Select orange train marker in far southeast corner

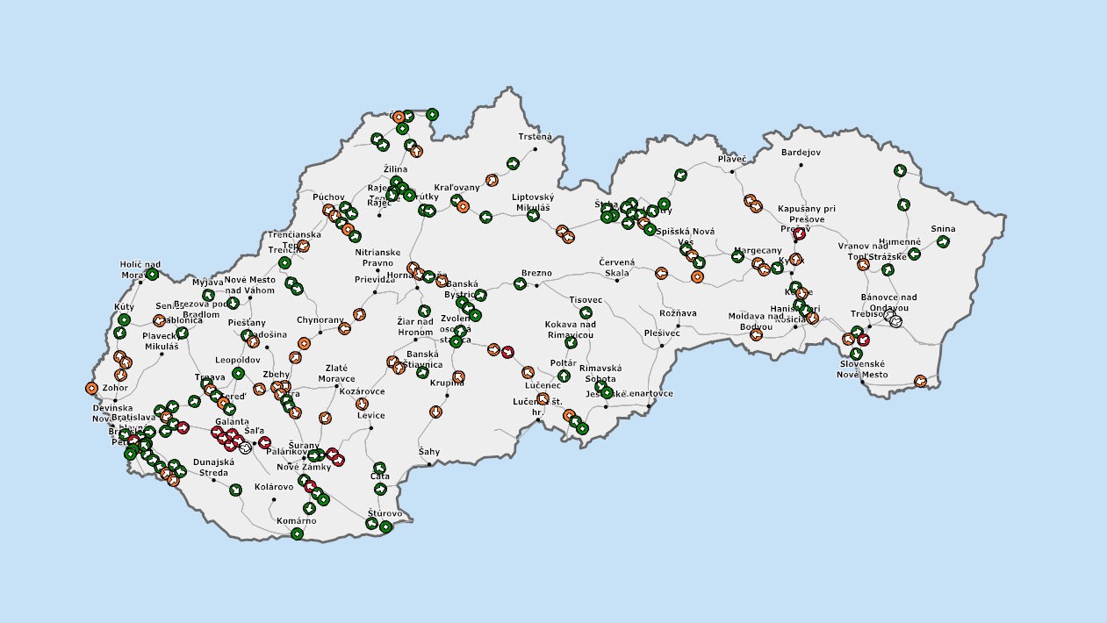pos(920,381)
